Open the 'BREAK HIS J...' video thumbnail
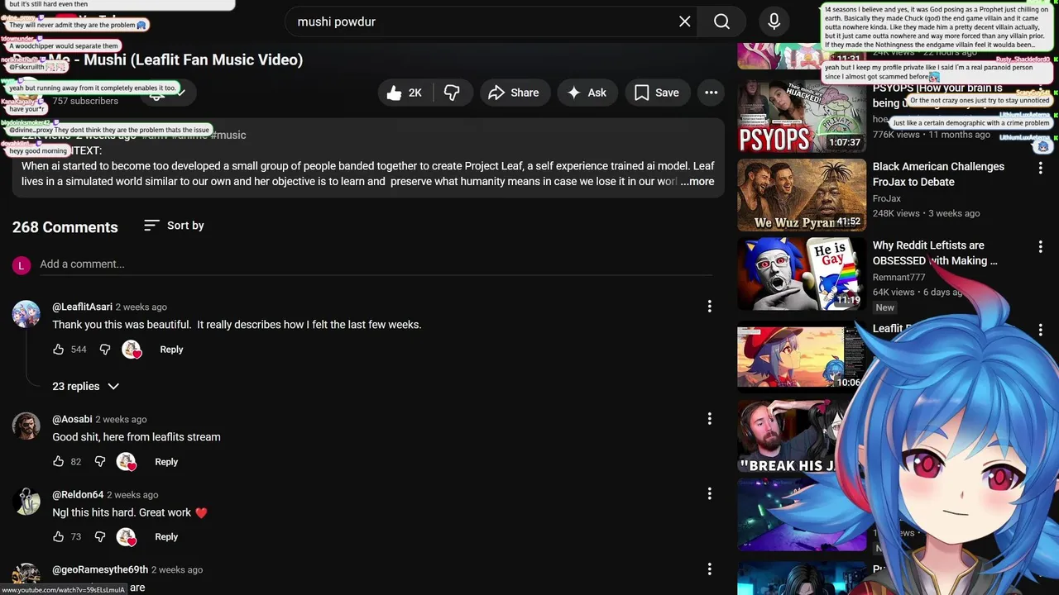Image resolution: width=1059 pixels, height=595 pixels. point(794,436)
